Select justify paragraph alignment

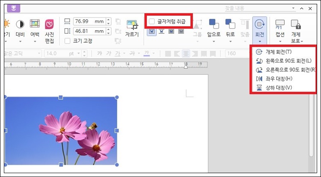[168, 53]
